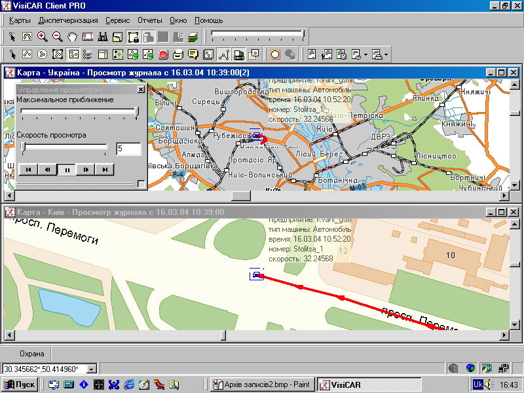Click the globe icon in status bar
This screenshot has width=524, height=393.
point(470,368)
